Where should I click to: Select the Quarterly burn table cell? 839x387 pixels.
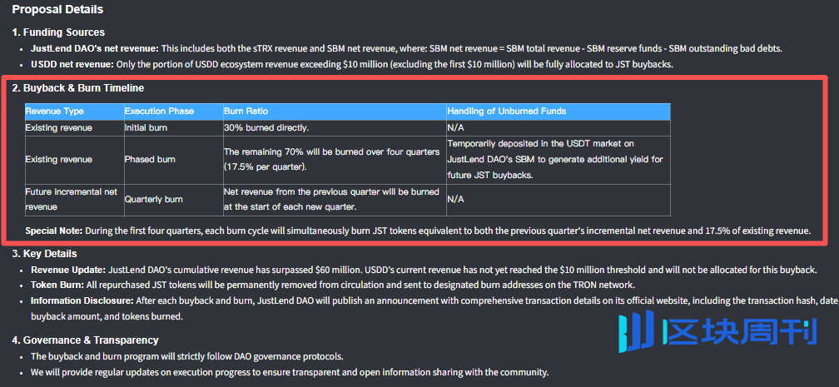pos(154,200)
